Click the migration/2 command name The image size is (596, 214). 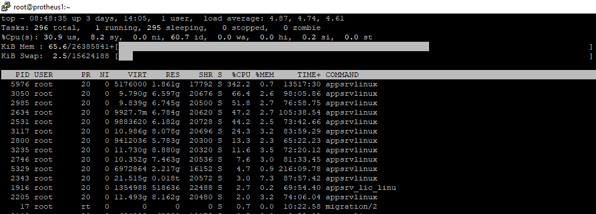click(x=351, y=207)
